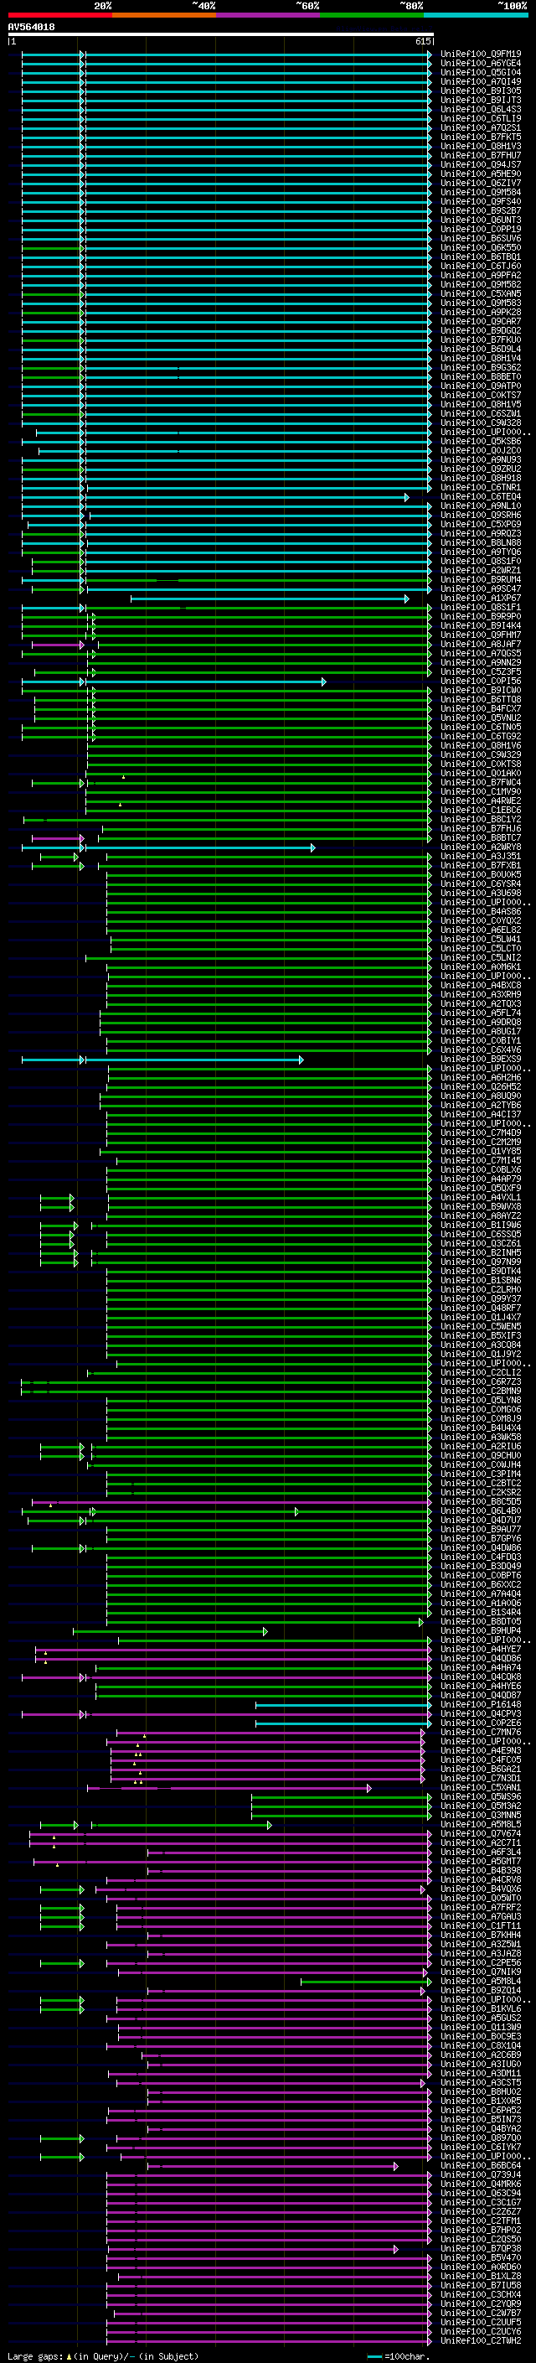Open hit UniRef100_A7QI49

pyautogui.click(x=481, y=81)
